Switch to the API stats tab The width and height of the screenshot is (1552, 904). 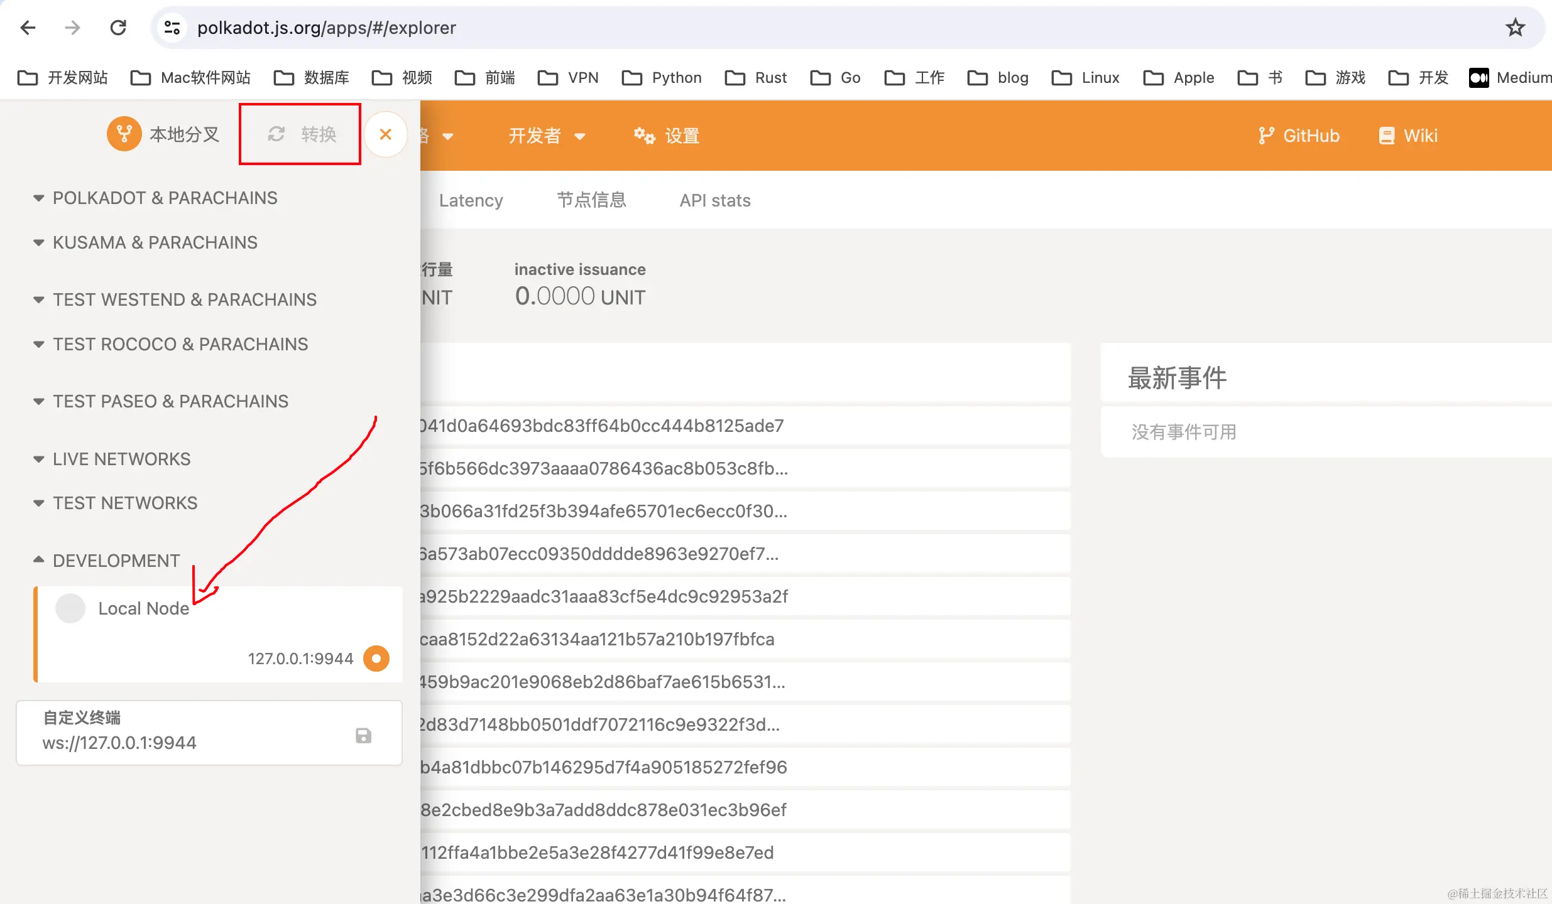tap(715, 200)
